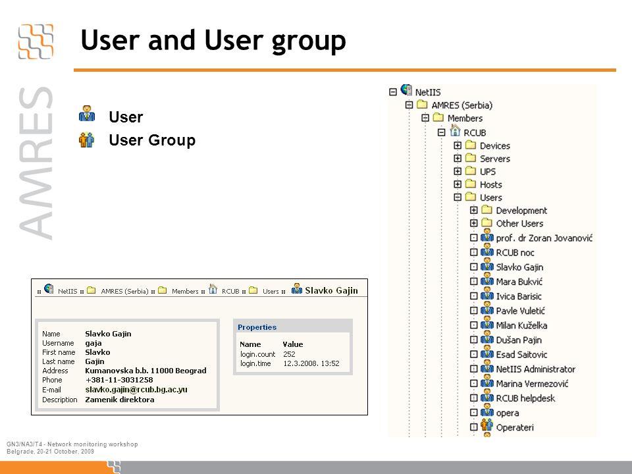Click the NetIIS globe icon in the breadcrumb
This screenshot has width=632, height=474.
pyautogui.click(x=49, y=288)
